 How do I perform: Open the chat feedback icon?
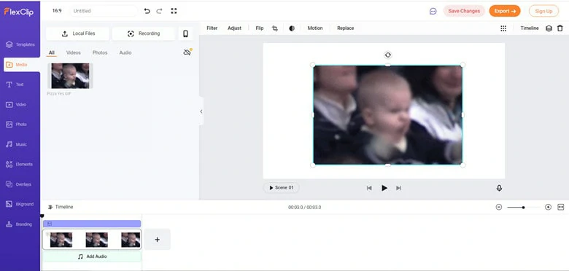[x=433, y=11]
